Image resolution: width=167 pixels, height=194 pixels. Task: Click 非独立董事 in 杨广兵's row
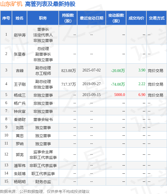click(43, 103)
